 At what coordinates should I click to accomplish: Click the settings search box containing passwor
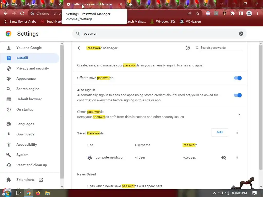point(159,34)
